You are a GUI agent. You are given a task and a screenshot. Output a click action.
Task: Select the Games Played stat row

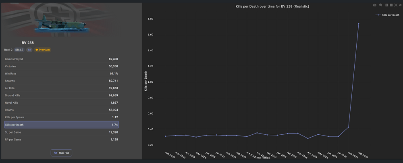tap(61, 59)
